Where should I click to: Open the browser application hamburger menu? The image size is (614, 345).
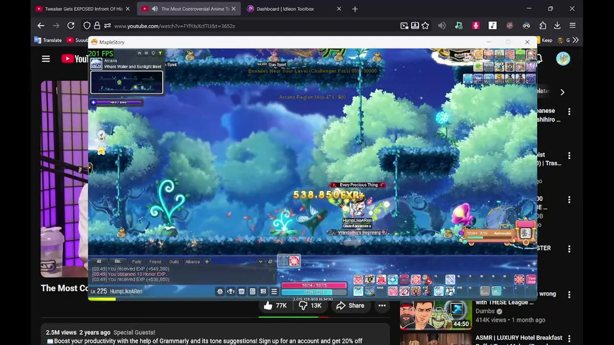tap(572, 25)
